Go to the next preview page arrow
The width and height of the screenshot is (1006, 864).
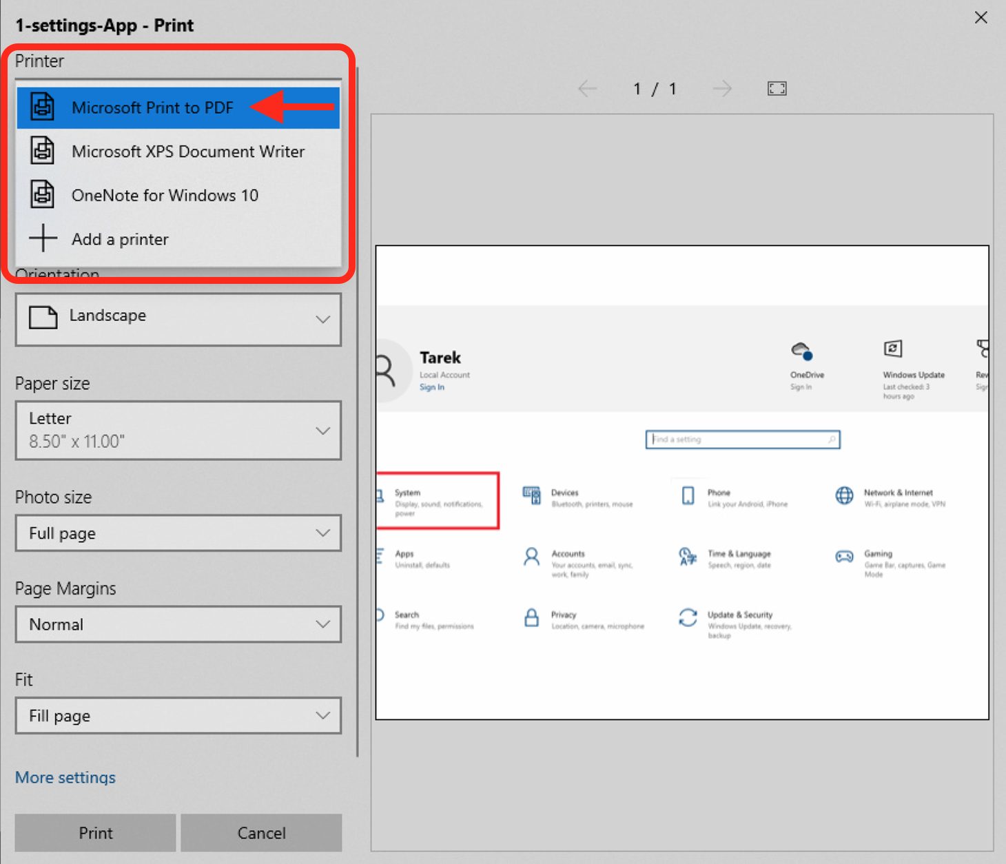[x=721, y=88]
